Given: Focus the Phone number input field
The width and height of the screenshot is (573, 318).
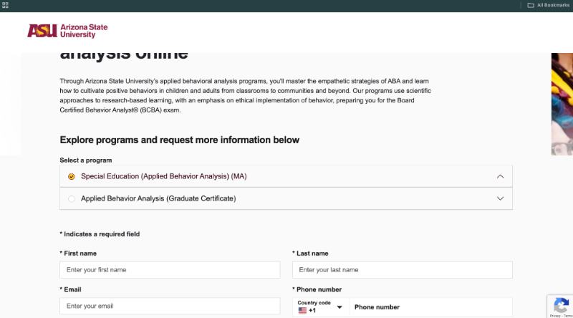Looking at the screenshot, I should (x=431, y=307).
